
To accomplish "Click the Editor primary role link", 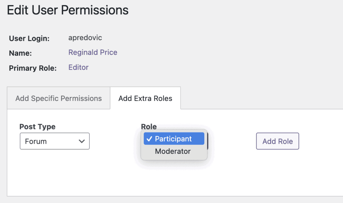I will tap(78, 67).
